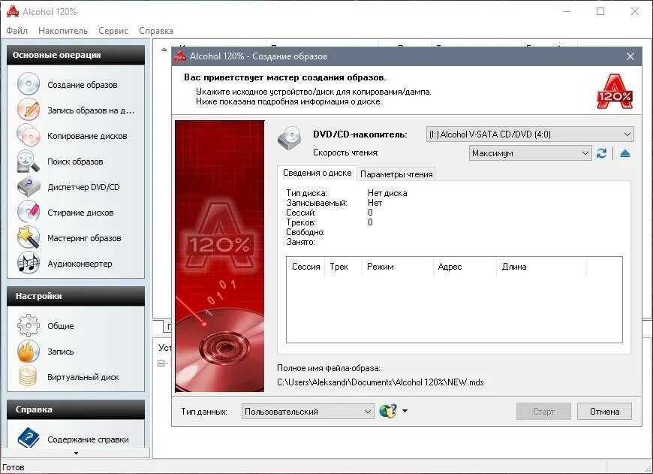Screen dimensions: 653x474
Task: Switch to the Сведения о диске tab
Action: pos(317,173)
